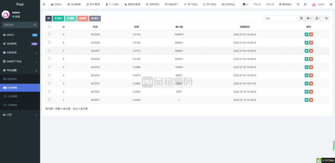Click the red delete icon for MODE5 row

(311, 67)
